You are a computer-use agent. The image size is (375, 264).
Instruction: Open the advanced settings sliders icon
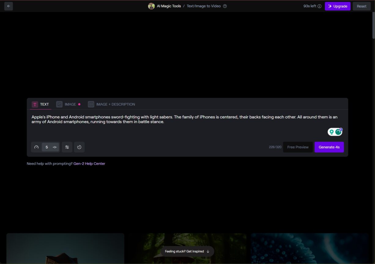(67, 147)
